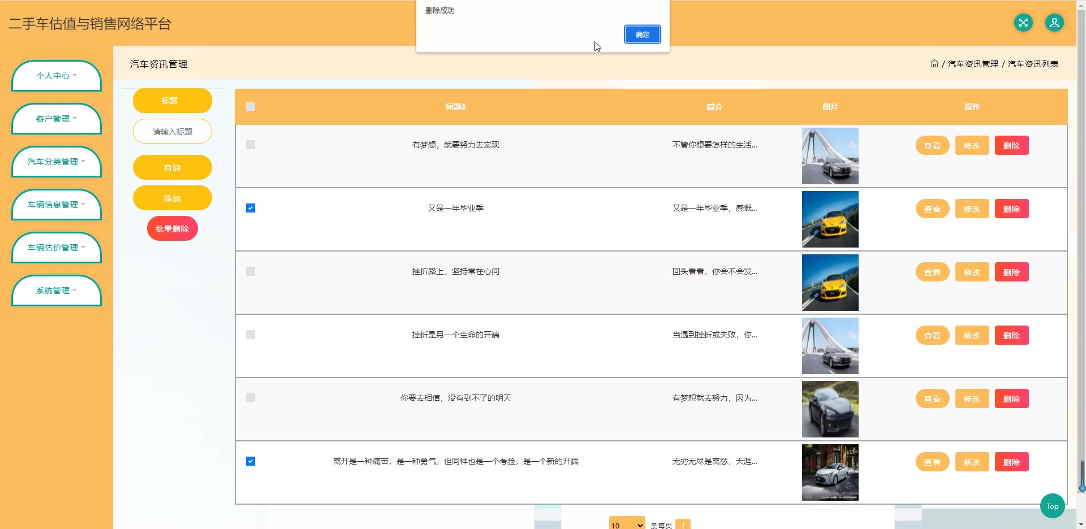Click the red 批量删除 button
The width and height of the screenshot is (1086, 529).
coord(172,229)
